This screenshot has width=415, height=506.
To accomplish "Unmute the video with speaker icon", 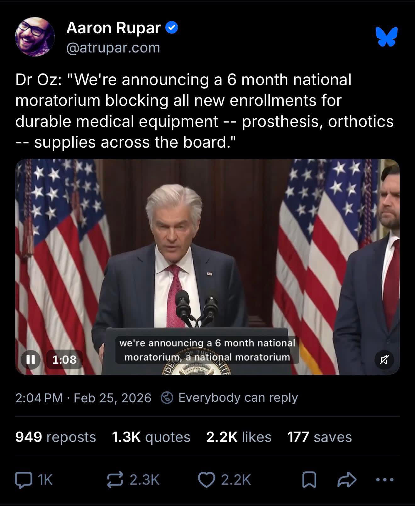I will point(384,359).
